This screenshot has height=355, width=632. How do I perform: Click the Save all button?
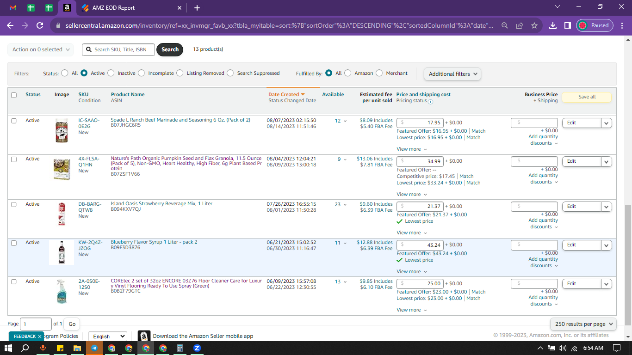(587, 97)
